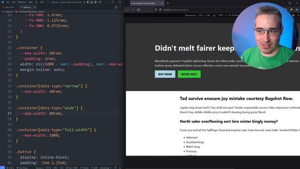This screenshot has height=169, width=300.
Task: Open VS Code notifications bell
Action: point(120,168)
